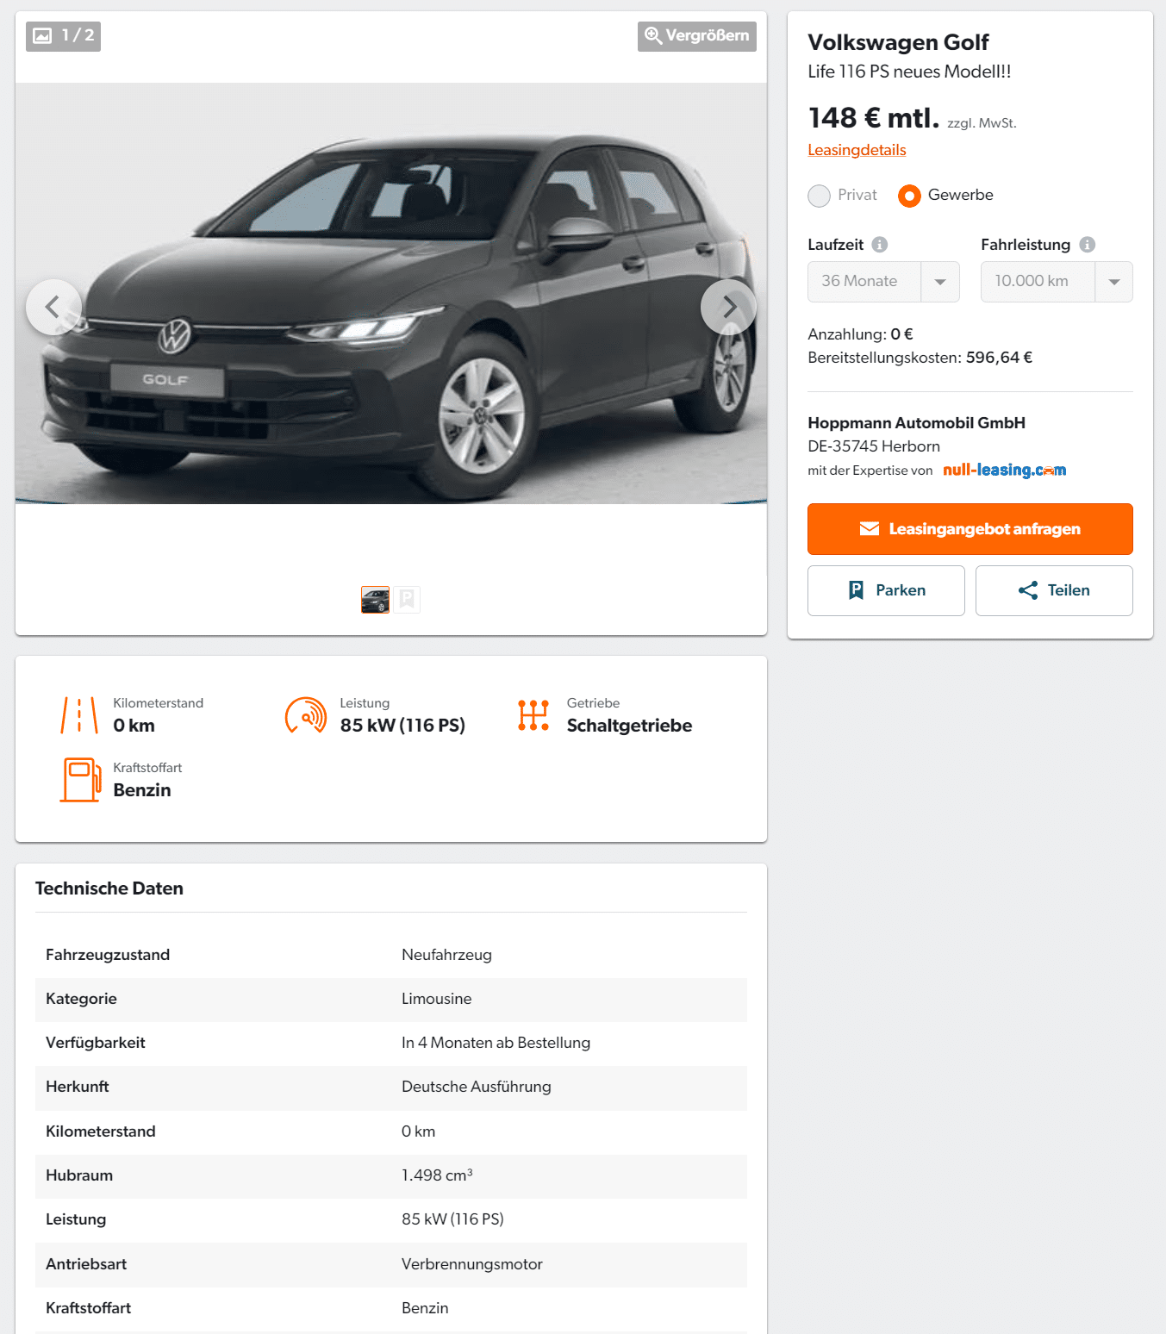The width and height of the screenshot is (1166, 1334).
Task: Click the Fahrleistung info icon
Action: coord(1087,245)
